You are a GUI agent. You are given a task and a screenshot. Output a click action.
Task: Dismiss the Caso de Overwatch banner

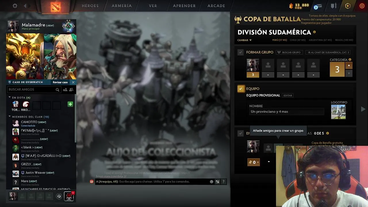point(73,82)
